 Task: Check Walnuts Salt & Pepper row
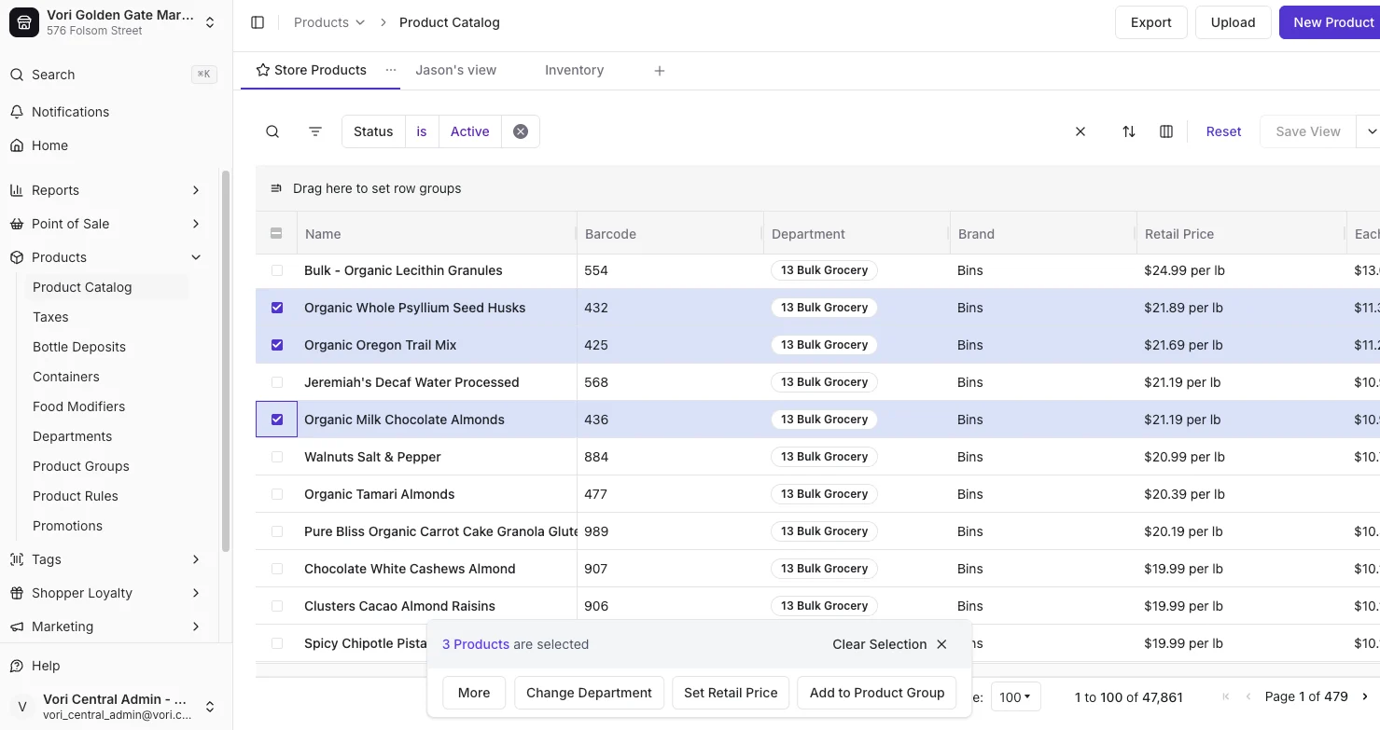tap(276, 457)
